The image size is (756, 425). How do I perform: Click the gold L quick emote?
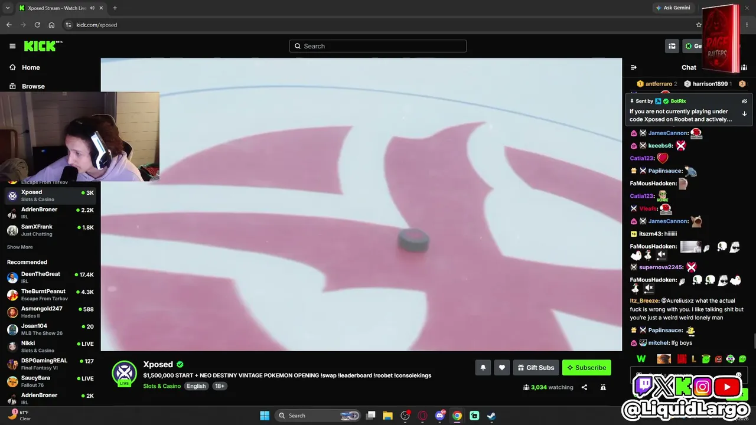point(694,359)
